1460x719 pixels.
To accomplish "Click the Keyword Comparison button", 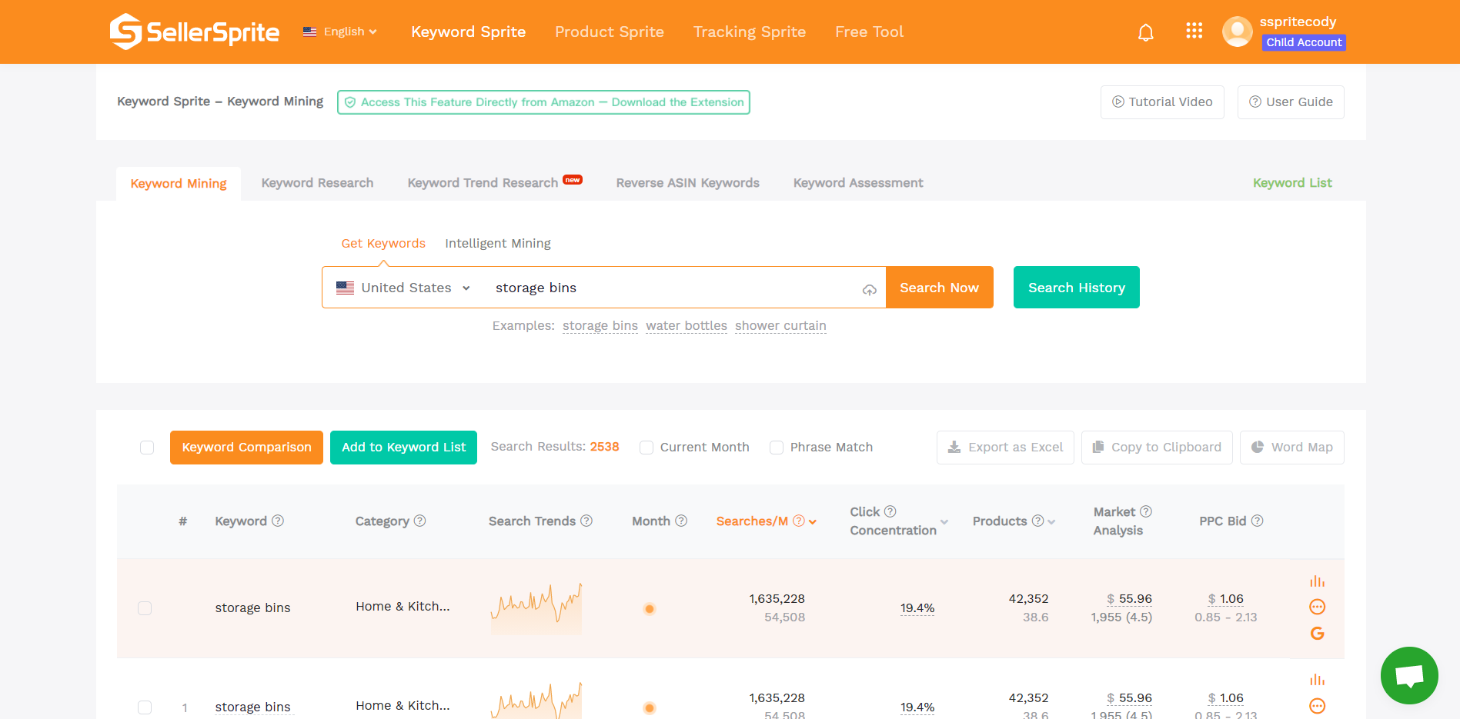I will coord(246,448).
